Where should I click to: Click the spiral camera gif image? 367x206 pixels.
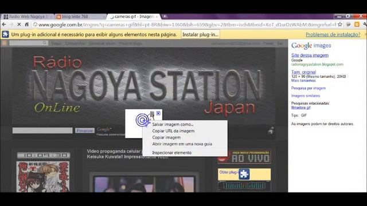pyautogui.click(x=143, y=120)
